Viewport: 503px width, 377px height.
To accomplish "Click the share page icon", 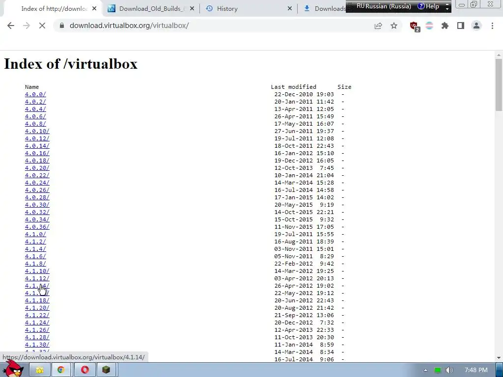I will (378, 26).
